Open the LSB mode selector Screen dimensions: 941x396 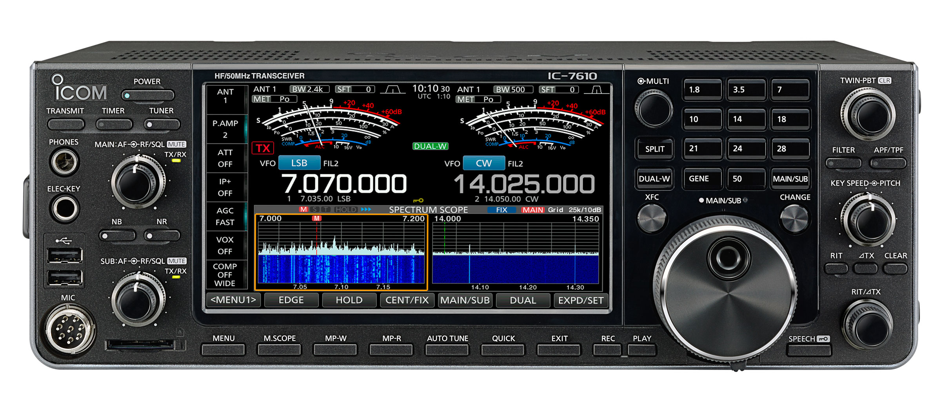299,163
